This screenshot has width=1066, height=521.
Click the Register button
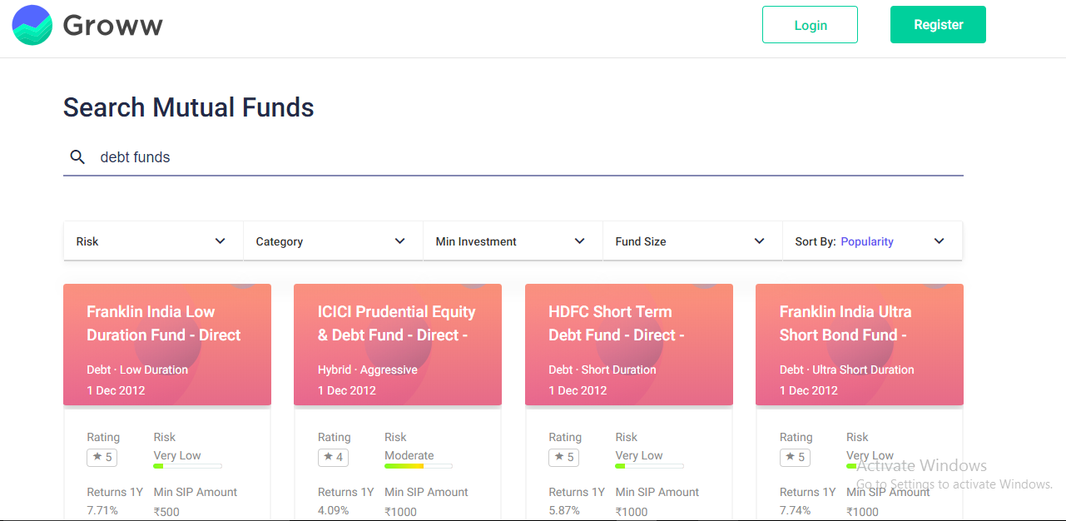938,25
